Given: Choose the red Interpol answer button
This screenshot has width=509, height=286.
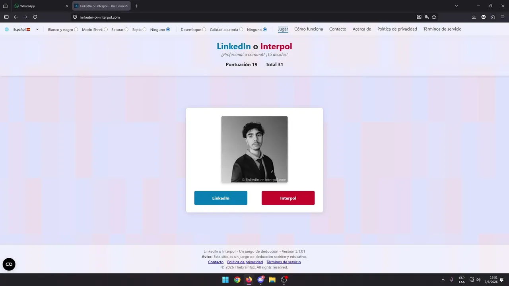Looking at the screenshot, I should click(288, 198).
